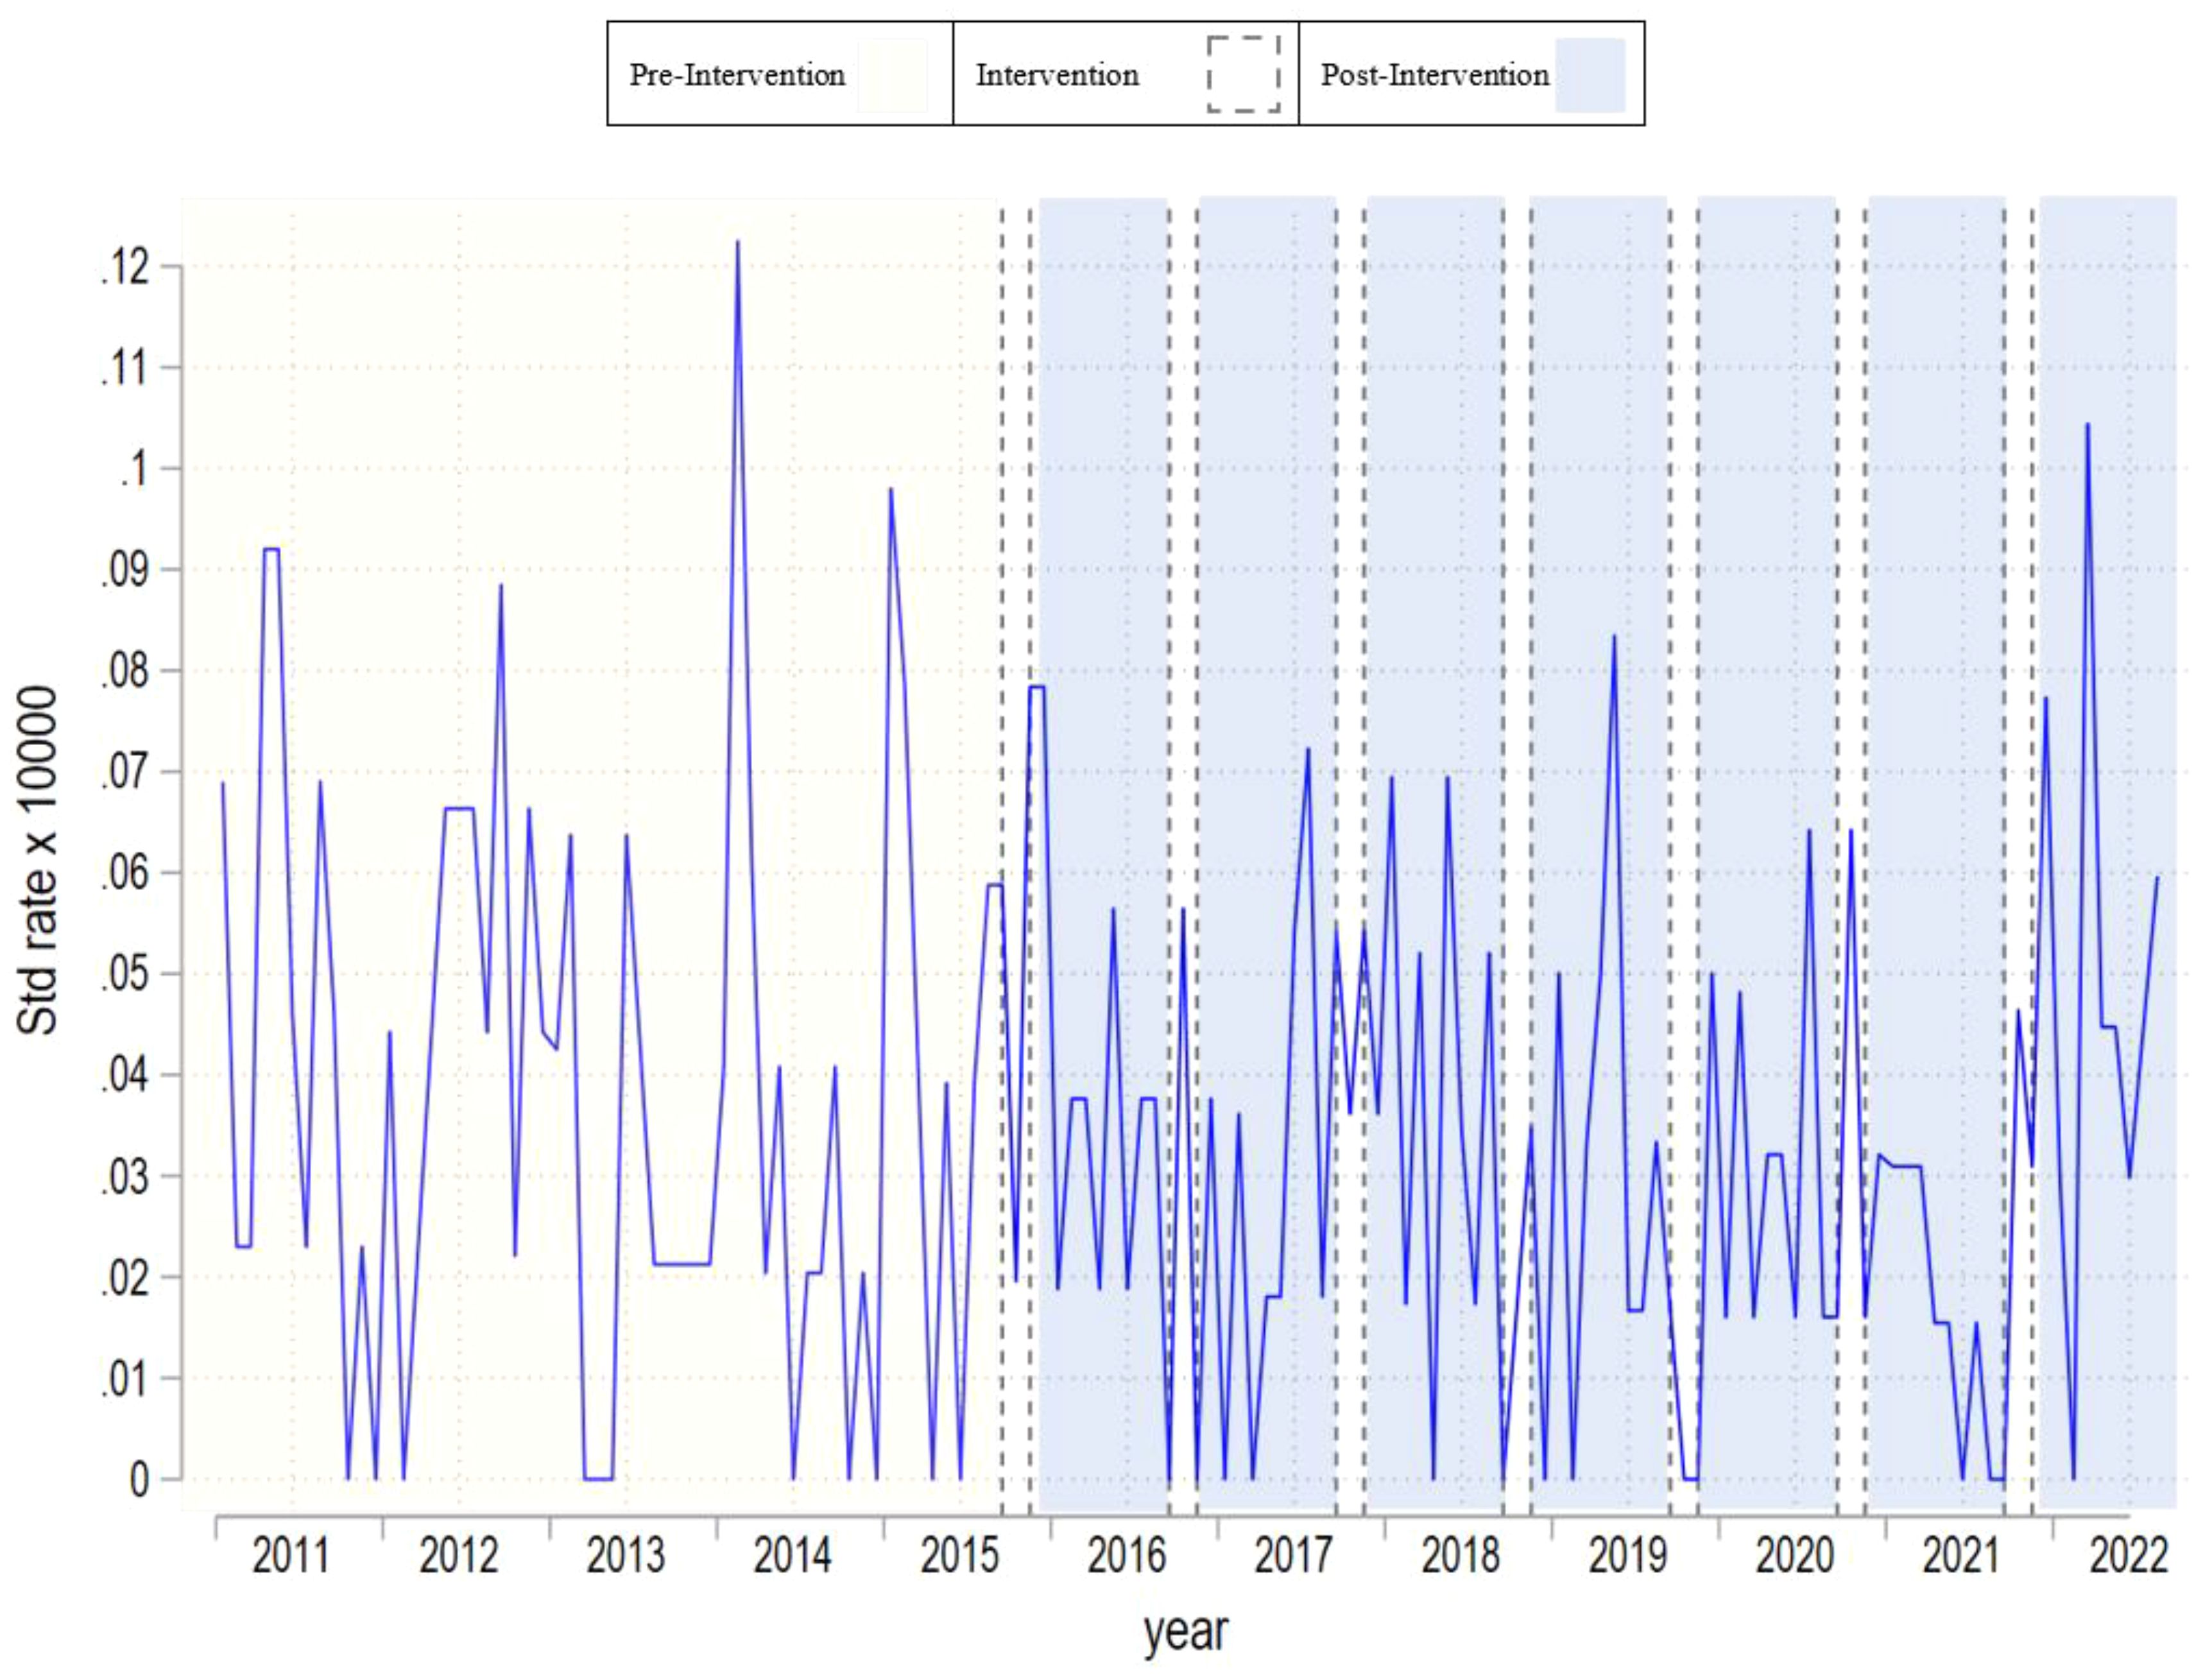Image resolution: width=2212 pixels, height=1677 pixels.
Task: Click the highest line peak near 2014
Action: [x=738, y=242]
